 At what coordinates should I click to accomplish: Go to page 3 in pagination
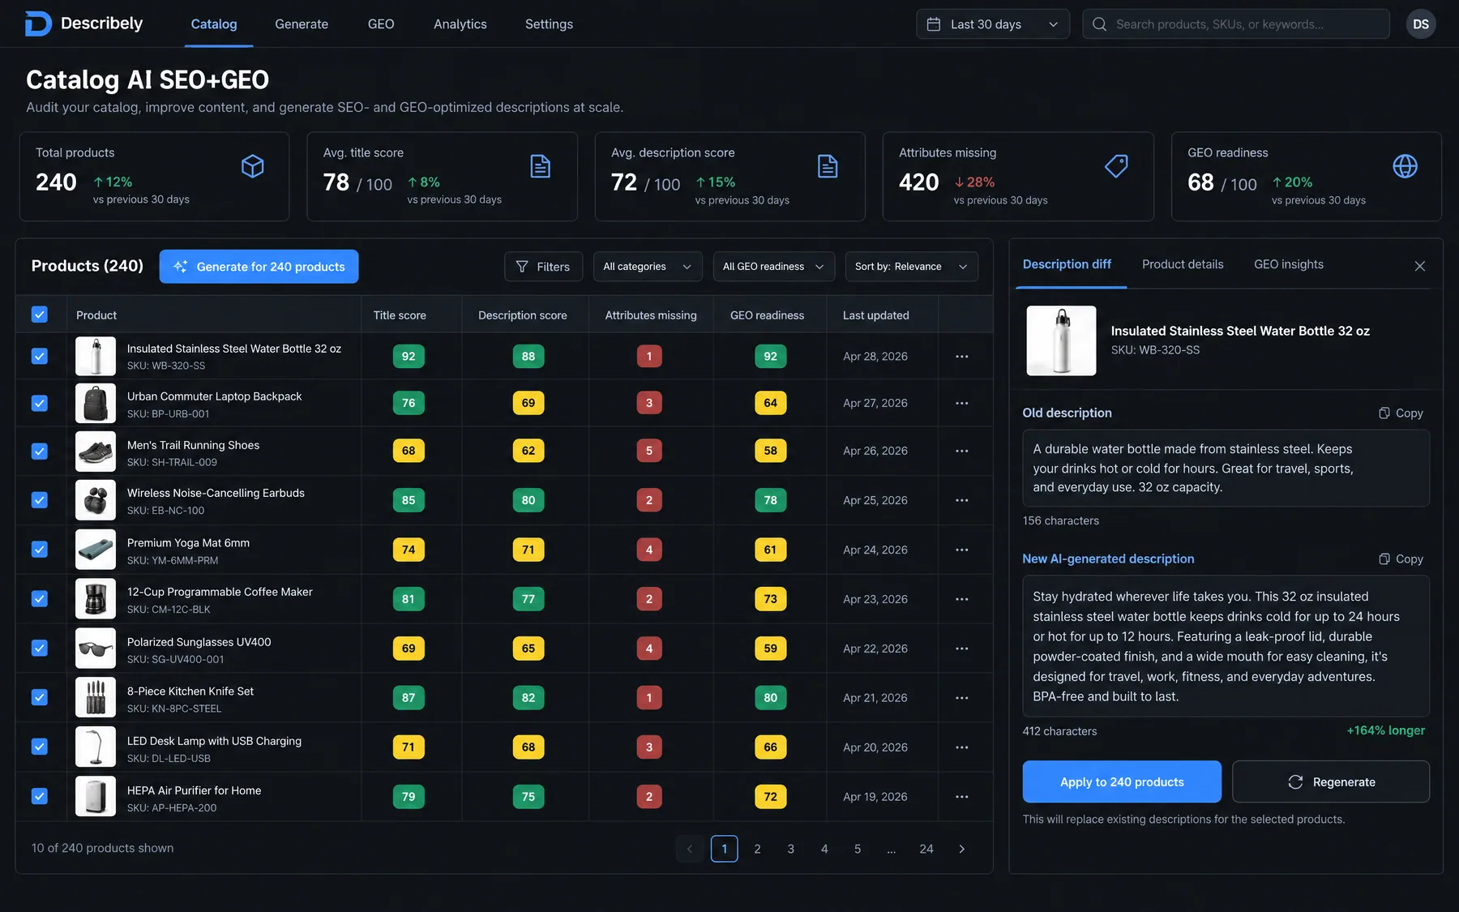coord(791,849)
